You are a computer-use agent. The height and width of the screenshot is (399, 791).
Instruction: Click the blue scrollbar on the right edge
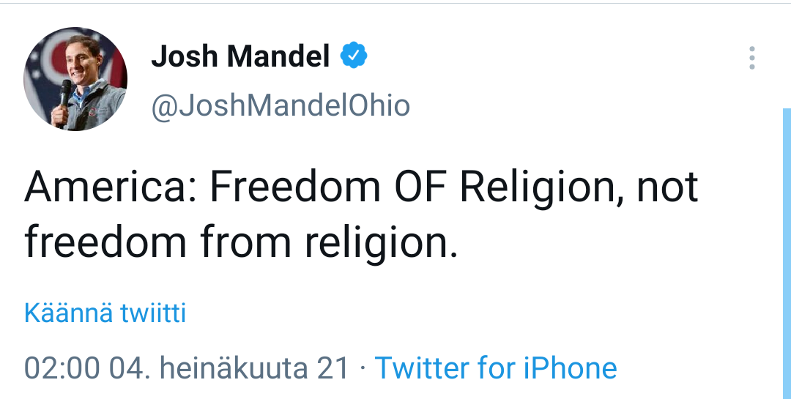click(x=787, y=249)
